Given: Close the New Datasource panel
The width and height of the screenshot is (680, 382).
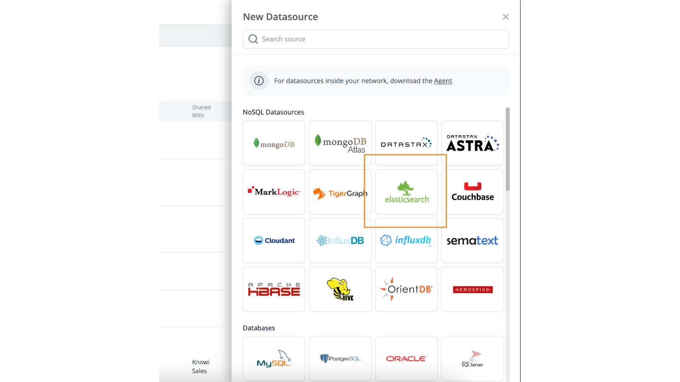Looking at the screenshot, I should 505,17.
